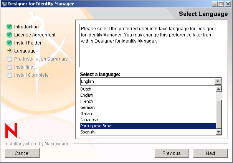Viewport: 233px width, 163px height.
Task: Click the InstallAnywhere by Macrovision text
Action: [x=37, y=144]
